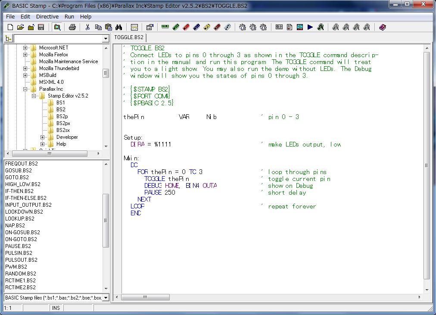Collapse the Stamp Editor v2.5.2 node
The width and height of the screenshot is (436, 315).
[34, 96]
